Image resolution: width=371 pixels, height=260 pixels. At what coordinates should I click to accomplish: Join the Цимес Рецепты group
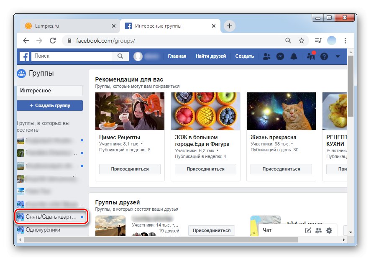(x=130, y=169)
